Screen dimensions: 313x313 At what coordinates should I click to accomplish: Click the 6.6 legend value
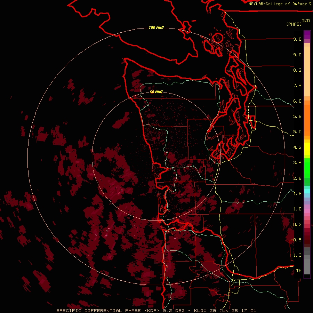click(x=297, y=101)
